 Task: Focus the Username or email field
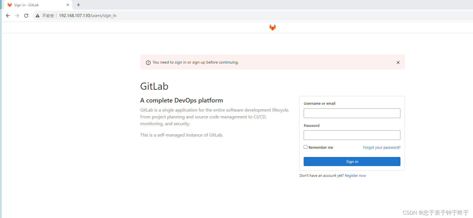pyautogui.click(x=352, y=113)
